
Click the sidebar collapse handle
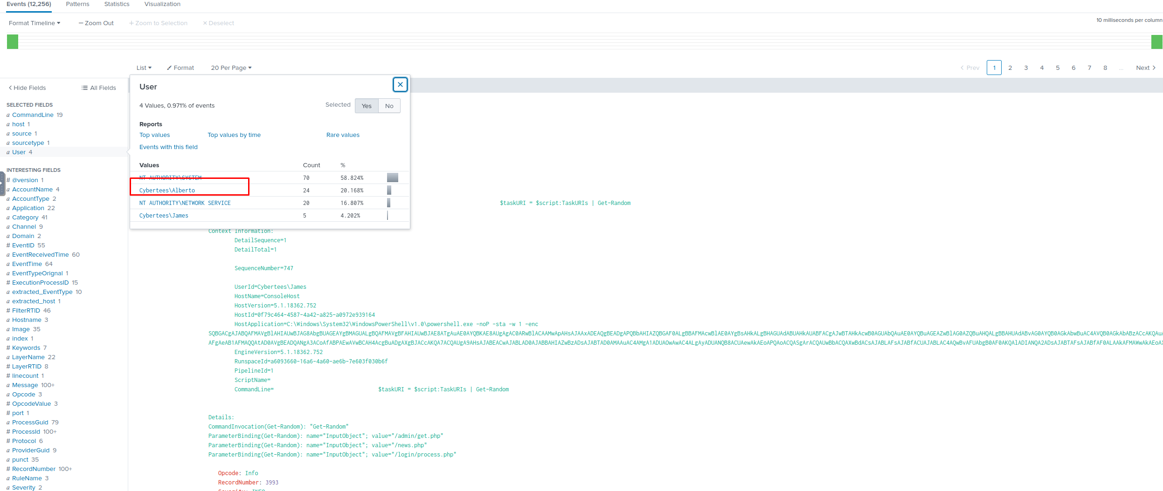[x=2, y=184]
